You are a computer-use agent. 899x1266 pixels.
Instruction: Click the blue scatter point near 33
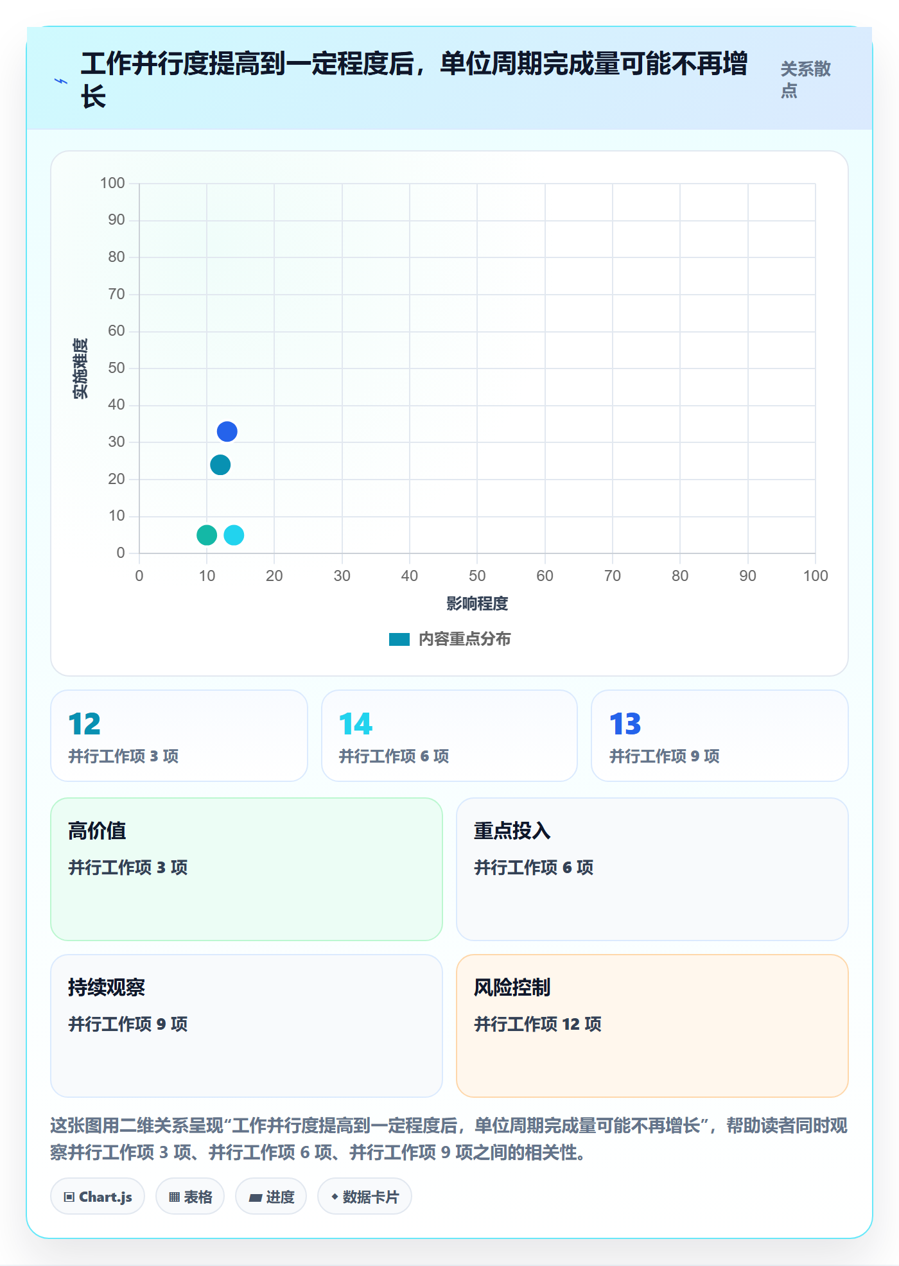(227, 431)
